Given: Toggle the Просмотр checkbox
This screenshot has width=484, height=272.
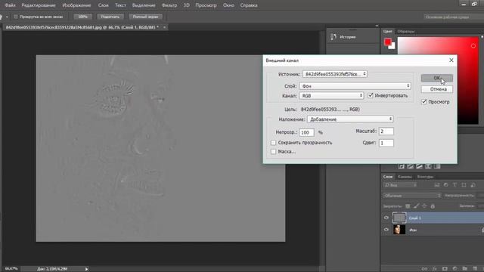Looking at the screenshot, I should coord(424,102).
